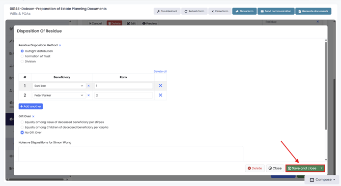Click Delete in background toolbar

tap(115, 23)
